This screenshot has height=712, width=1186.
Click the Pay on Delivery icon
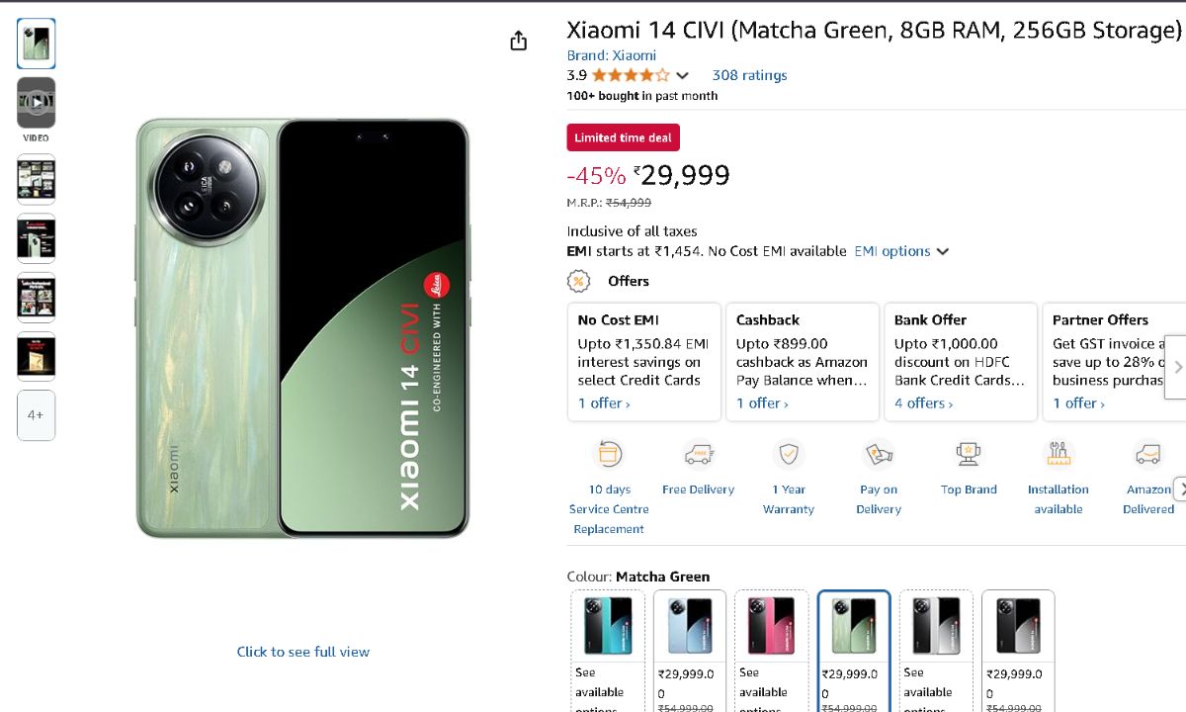pyautogui.click(x=879, y=455)
